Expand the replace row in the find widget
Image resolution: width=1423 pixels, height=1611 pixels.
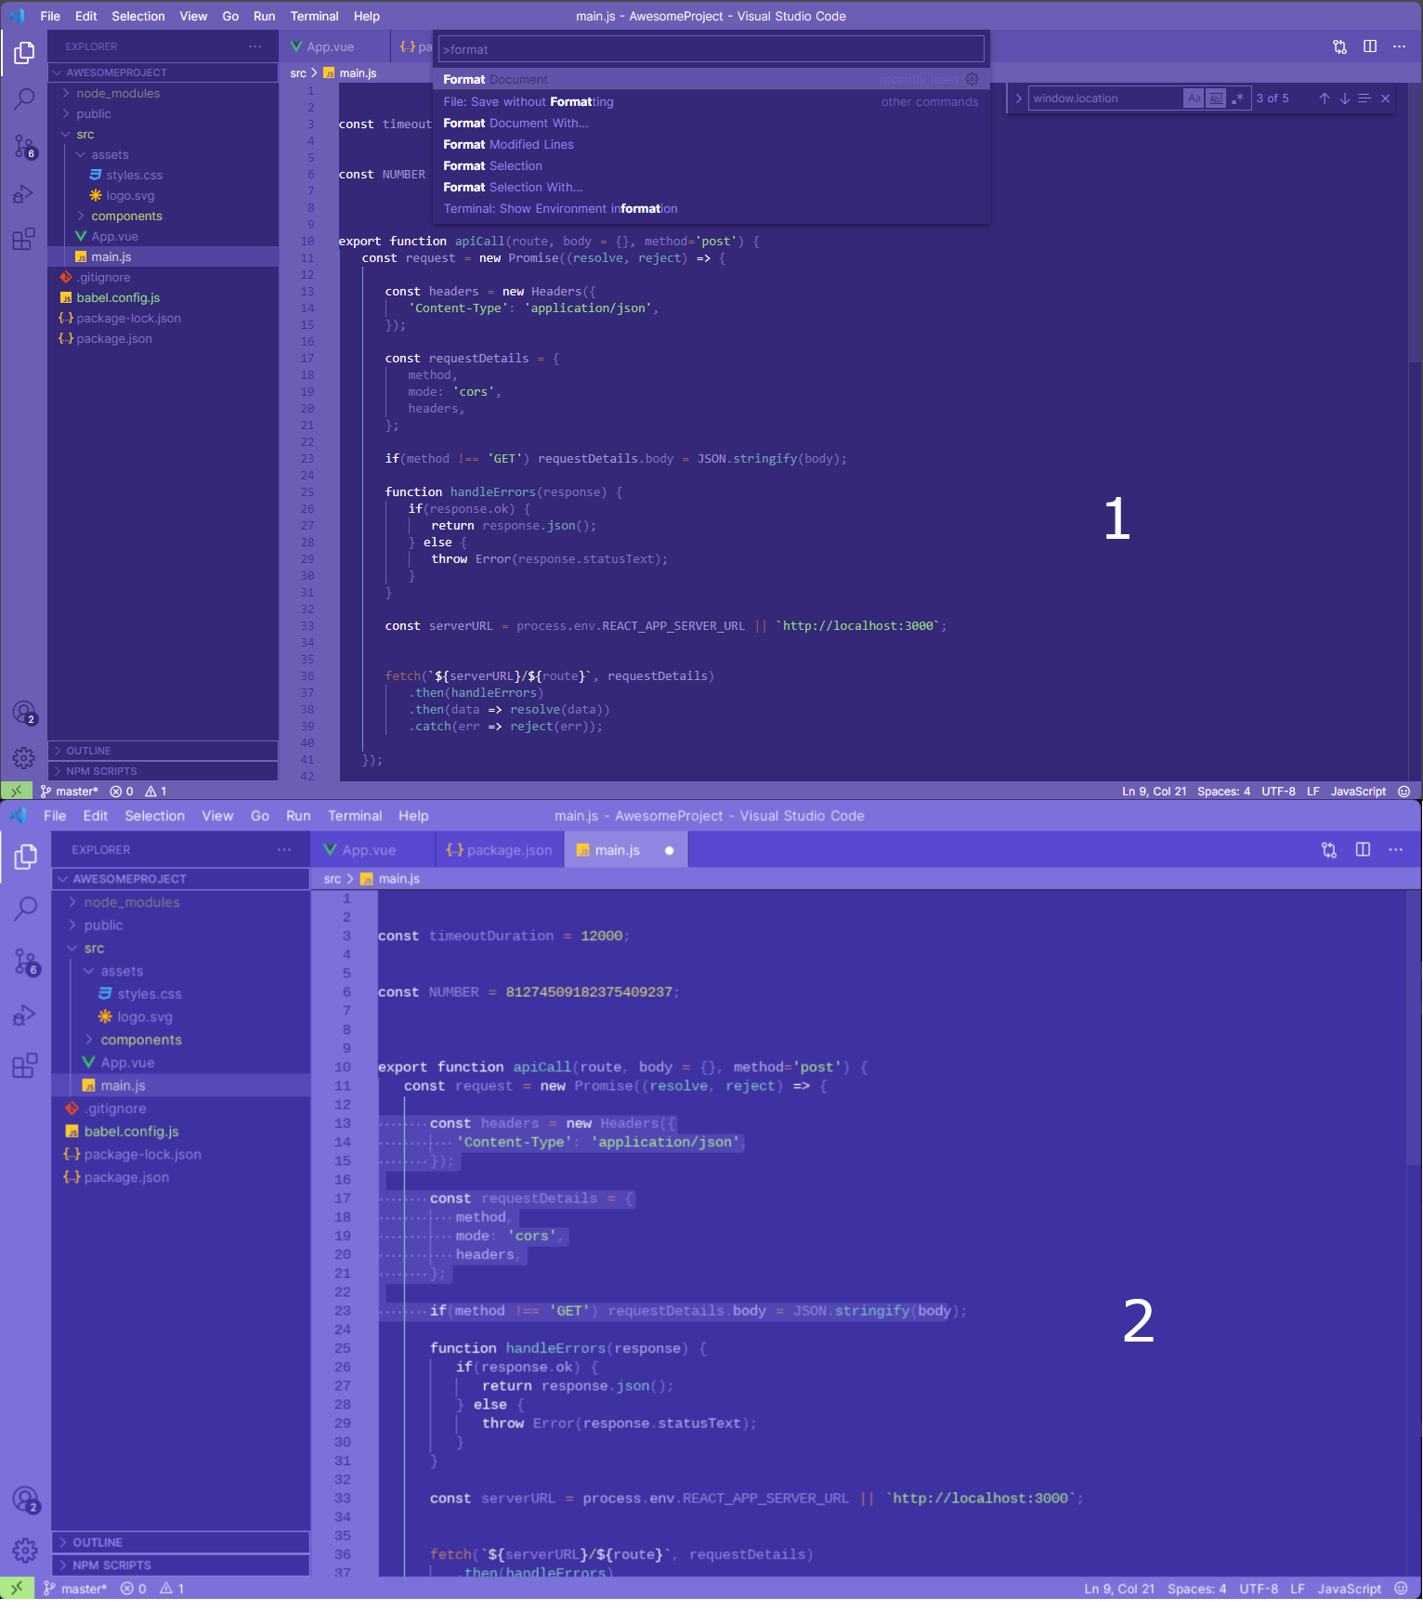pos(1019,98)
